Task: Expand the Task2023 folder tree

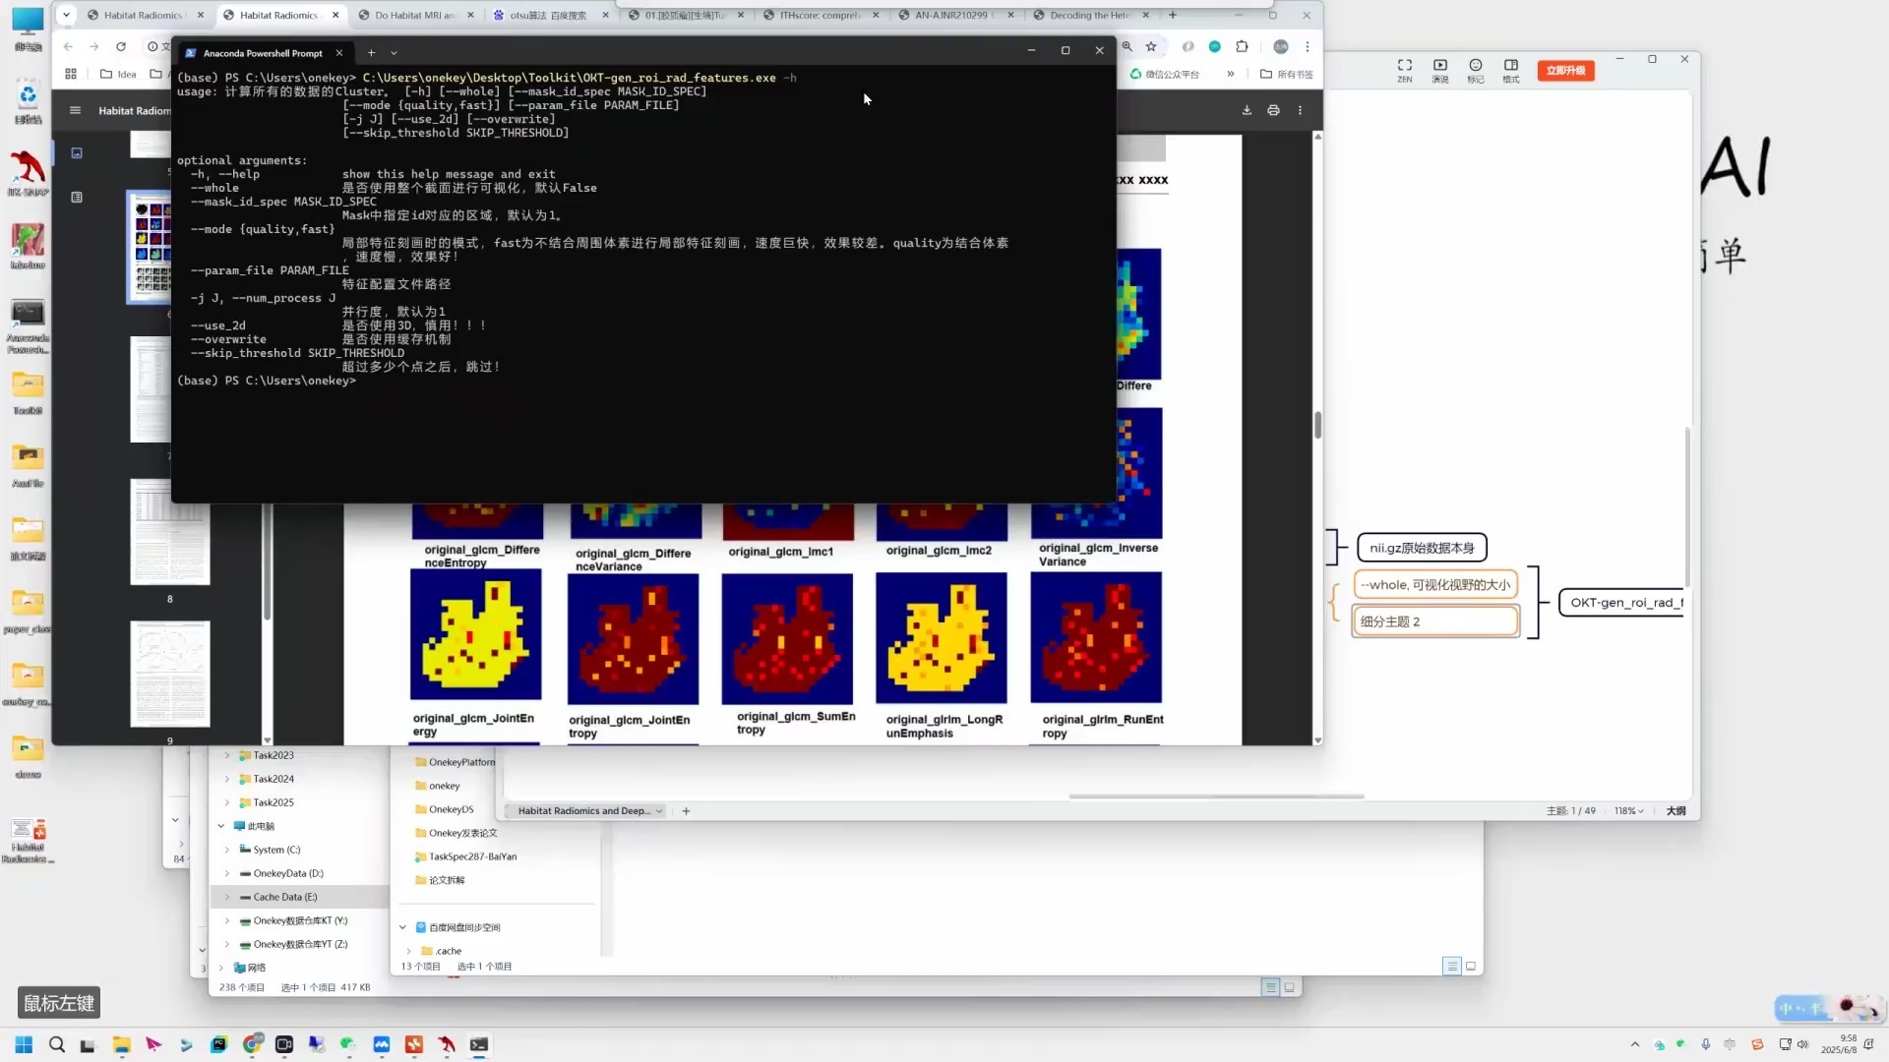Action: tap(227, 755)
